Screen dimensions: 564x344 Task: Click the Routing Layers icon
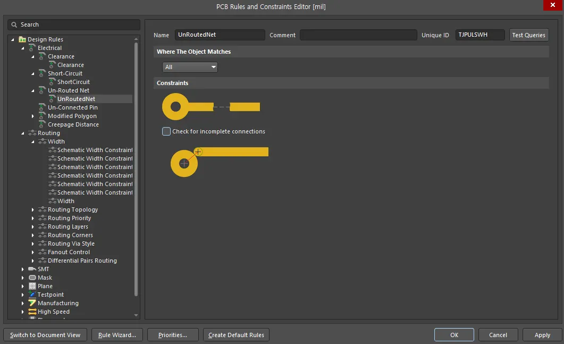click(43, 226)
